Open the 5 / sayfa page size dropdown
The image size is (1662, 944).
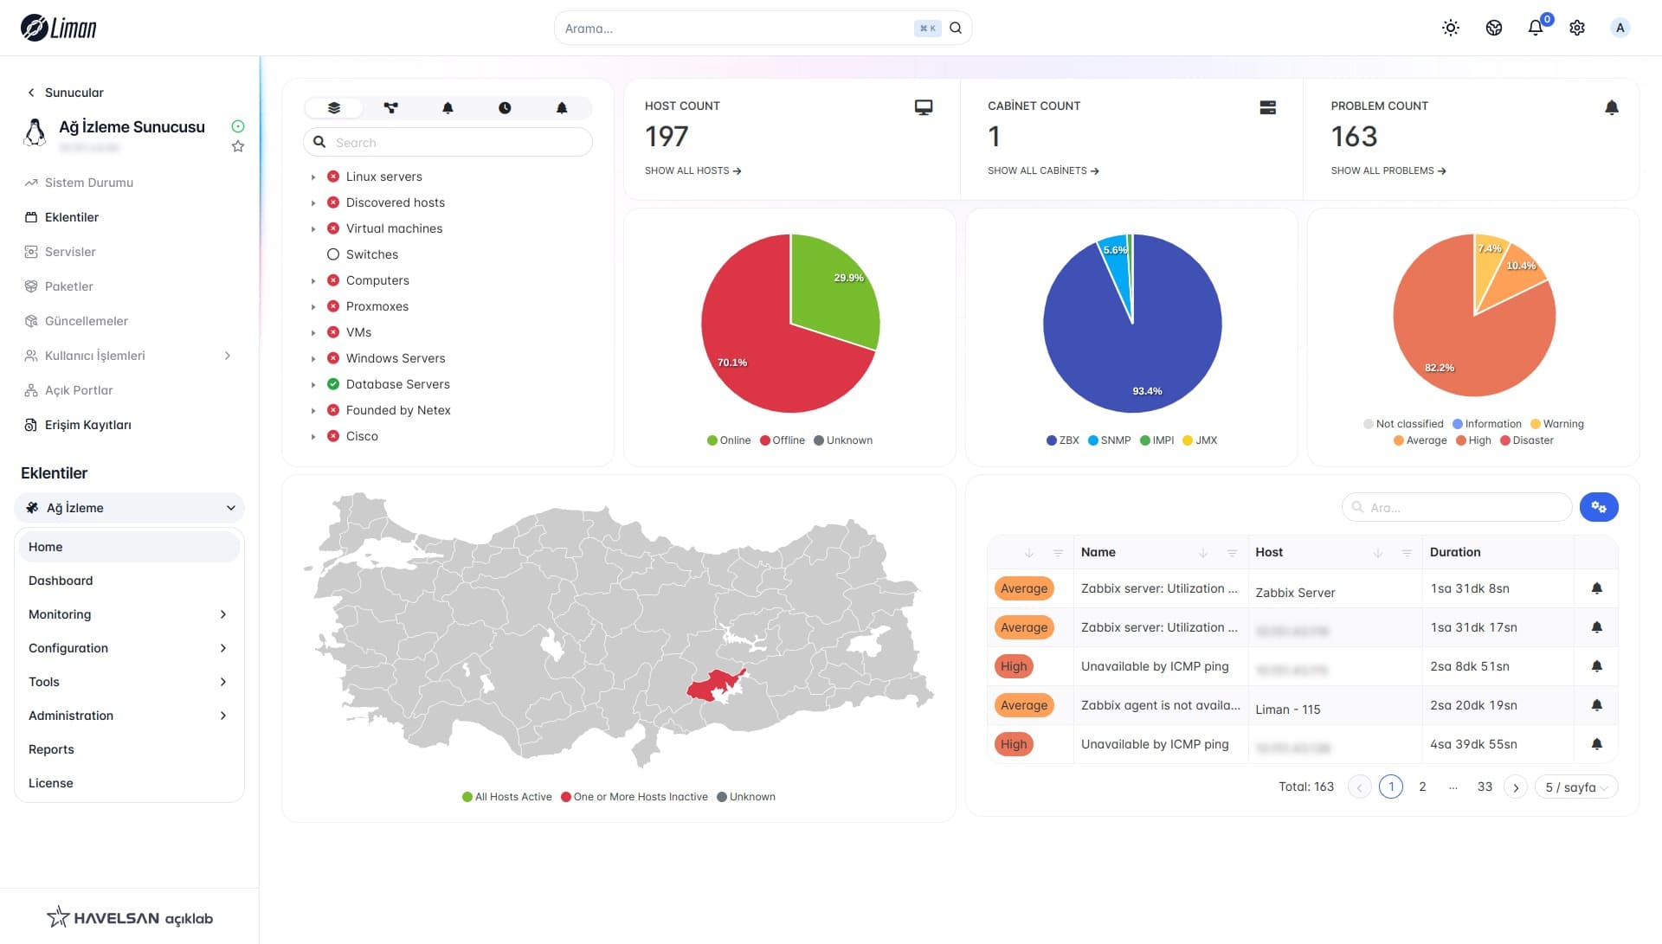coord(1575,787)
